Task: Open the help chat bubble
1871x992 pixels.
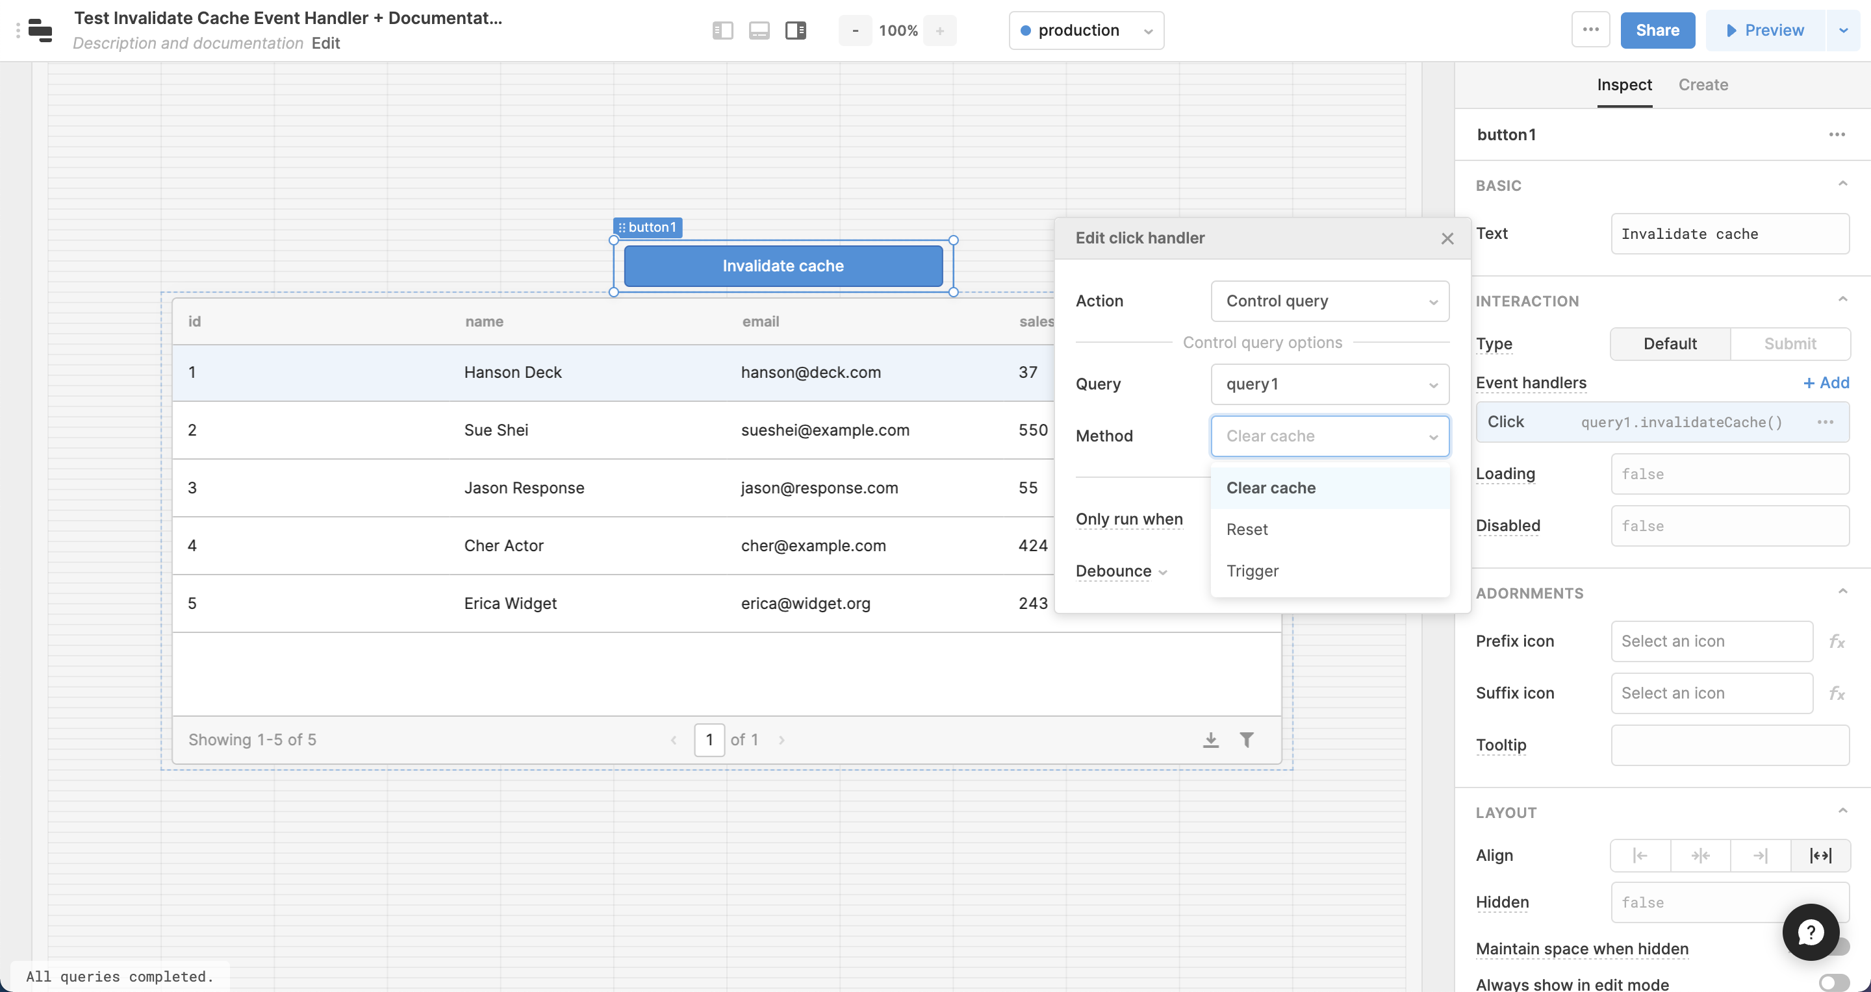Action: 1810,932
